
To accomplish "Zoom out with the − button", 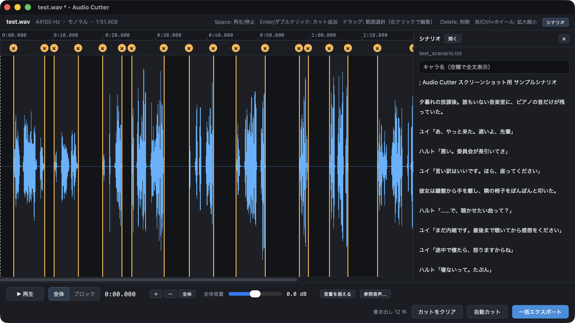I will (x=170, y=294).
